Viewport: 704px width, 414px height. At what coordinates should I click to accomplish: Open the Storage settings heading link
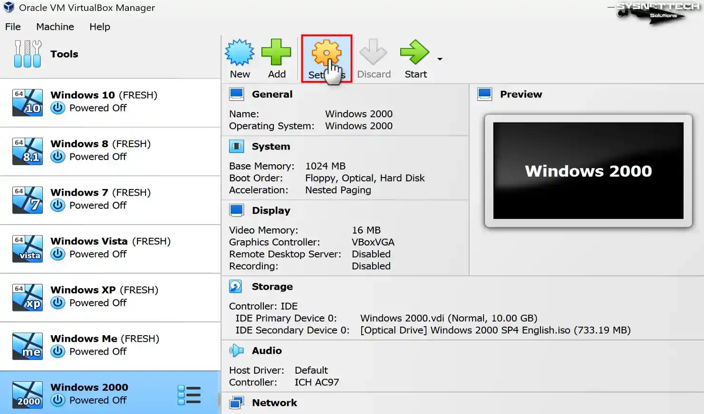pos(272,286)
